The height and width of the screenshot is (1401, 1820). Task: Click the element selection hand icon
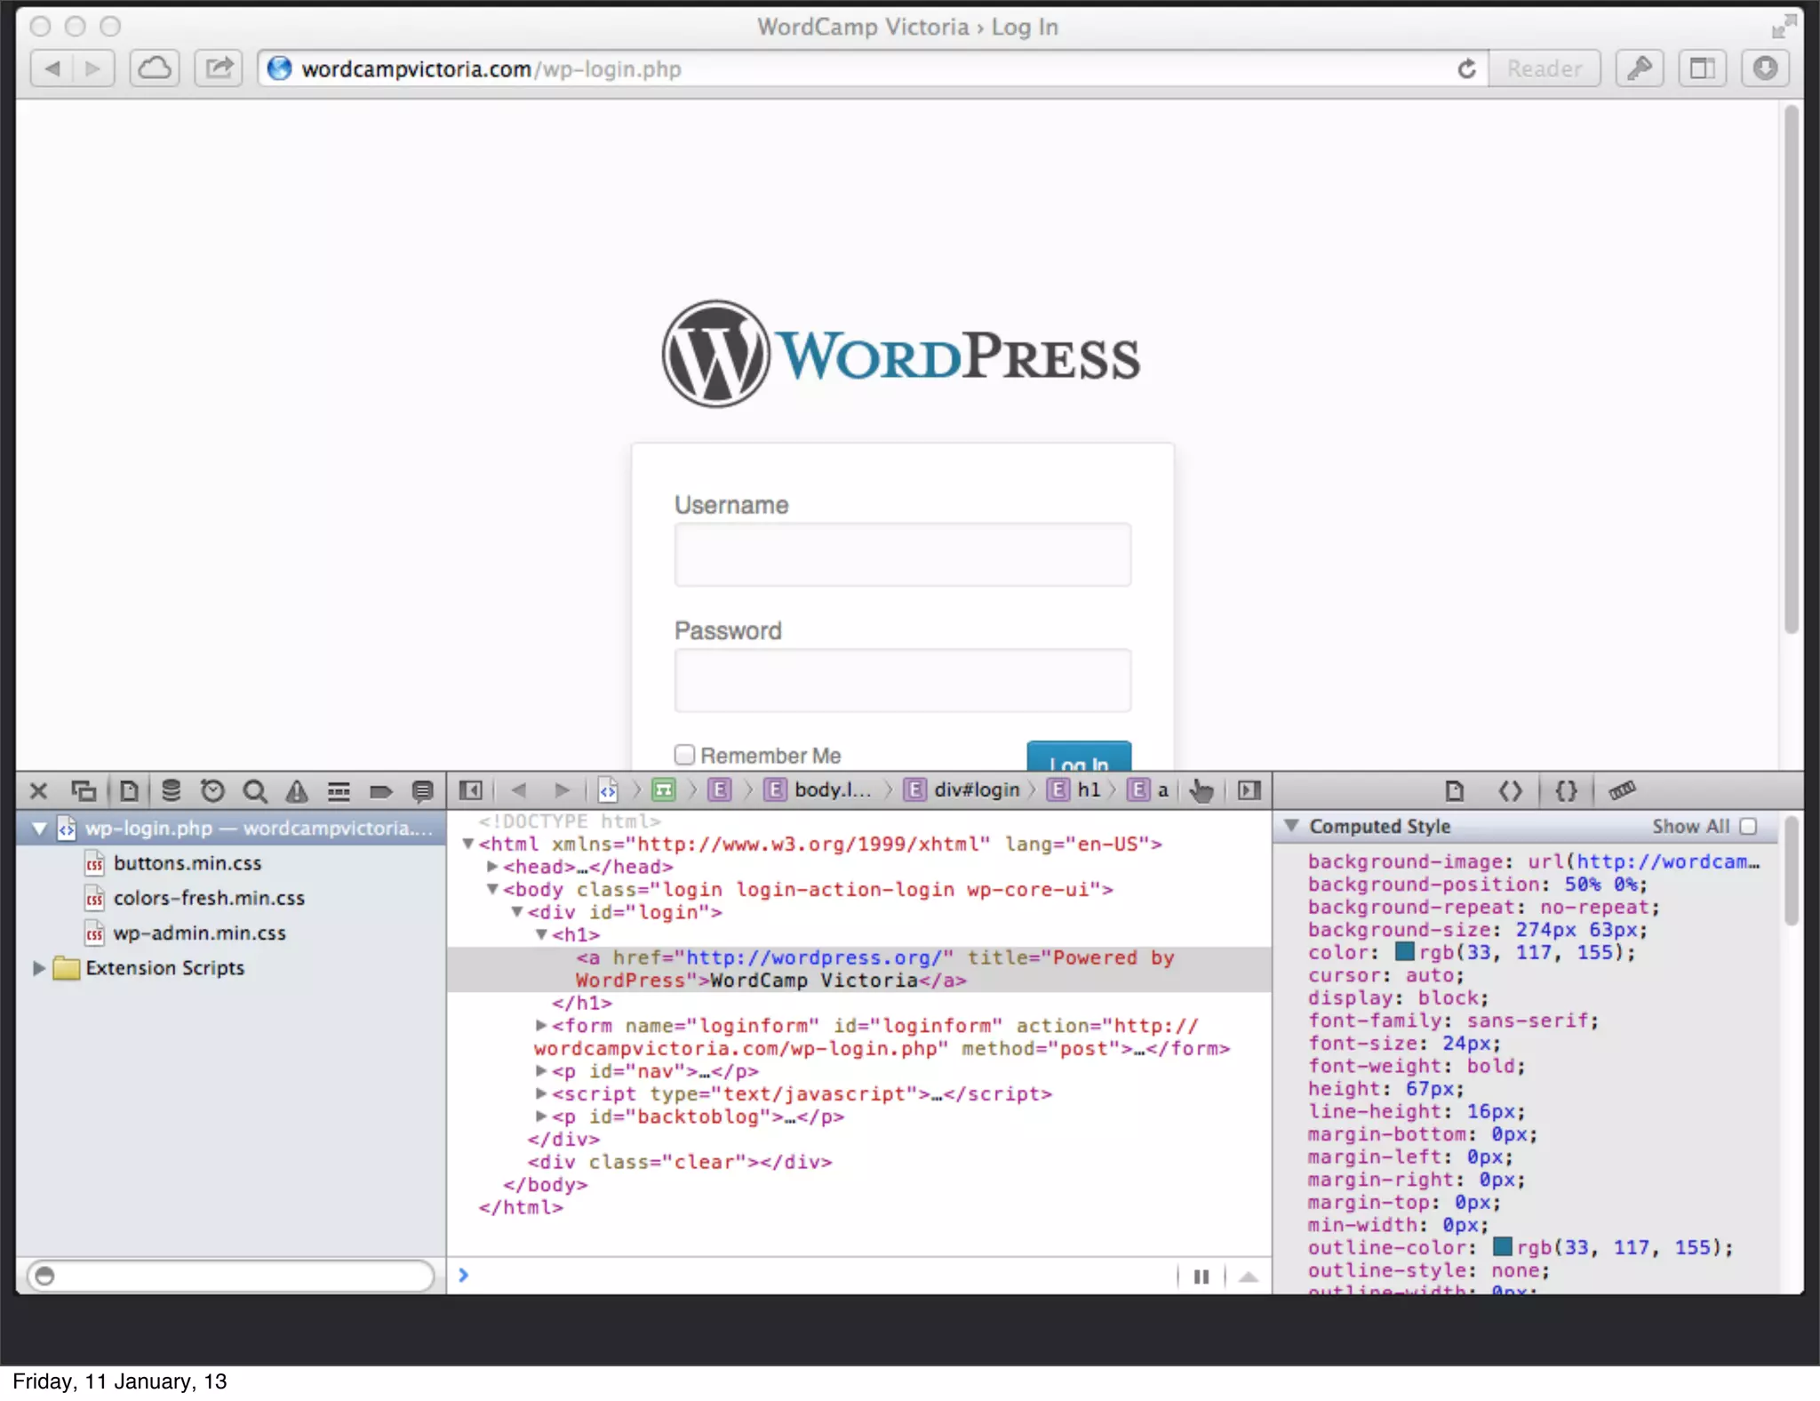1201,790
